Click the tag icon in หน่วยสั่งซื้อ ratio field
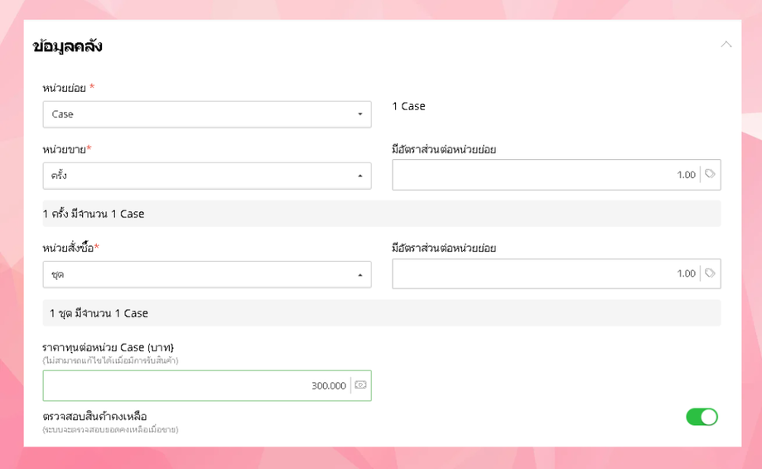The image size is (762, 469). [710, 273]
